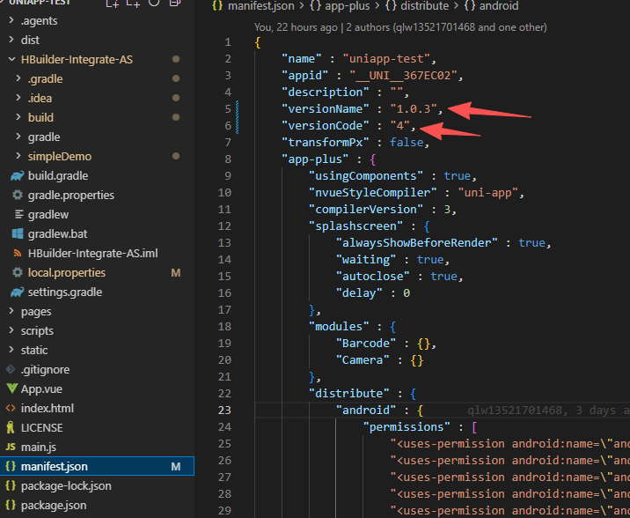Viewport: 630px width, 518px height.
Task: Click the "Camera" module key
Action: tap(363, 360)
